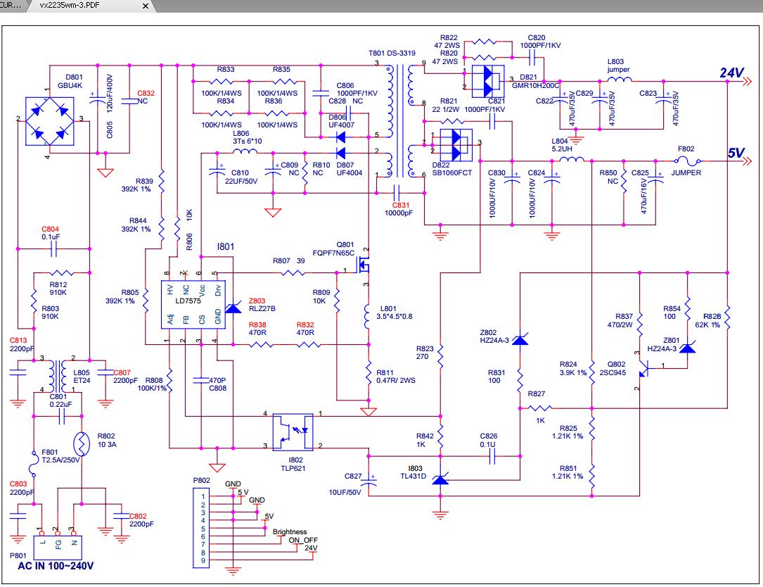The height and width of the screenshot is (587, 763).
Task: Click the 'R808' resistor label
Action: [x=154, y=380]
